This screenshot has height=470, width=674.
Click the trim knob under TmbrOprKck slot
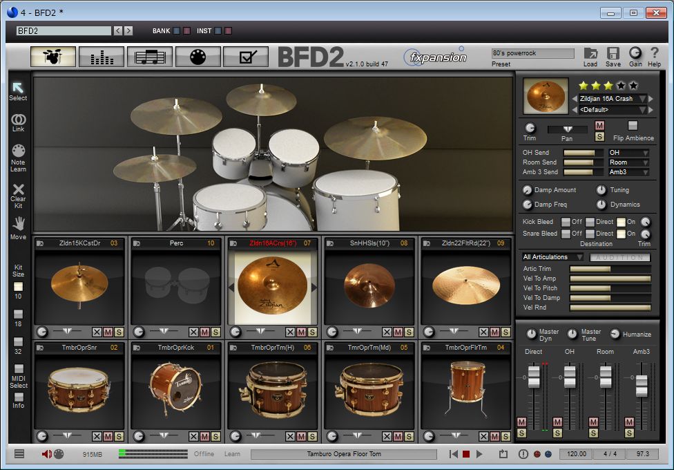click(x=138, y=436)
